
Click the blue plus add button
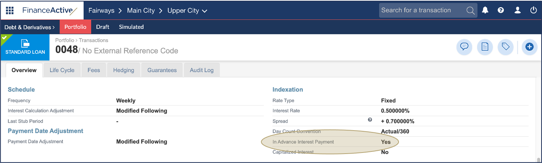click(x=529, y=47)
